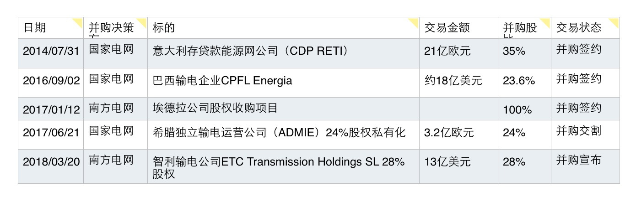
Task: Click the date cell 2017/01/12
Action: [x=51, y=109]
